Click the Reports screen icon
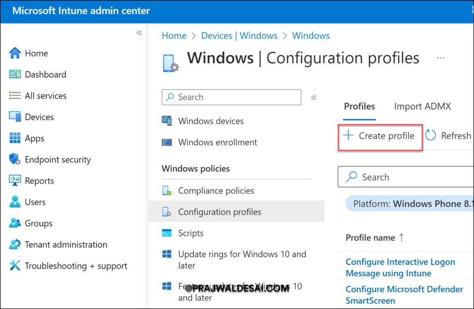 tap(15, 180)
